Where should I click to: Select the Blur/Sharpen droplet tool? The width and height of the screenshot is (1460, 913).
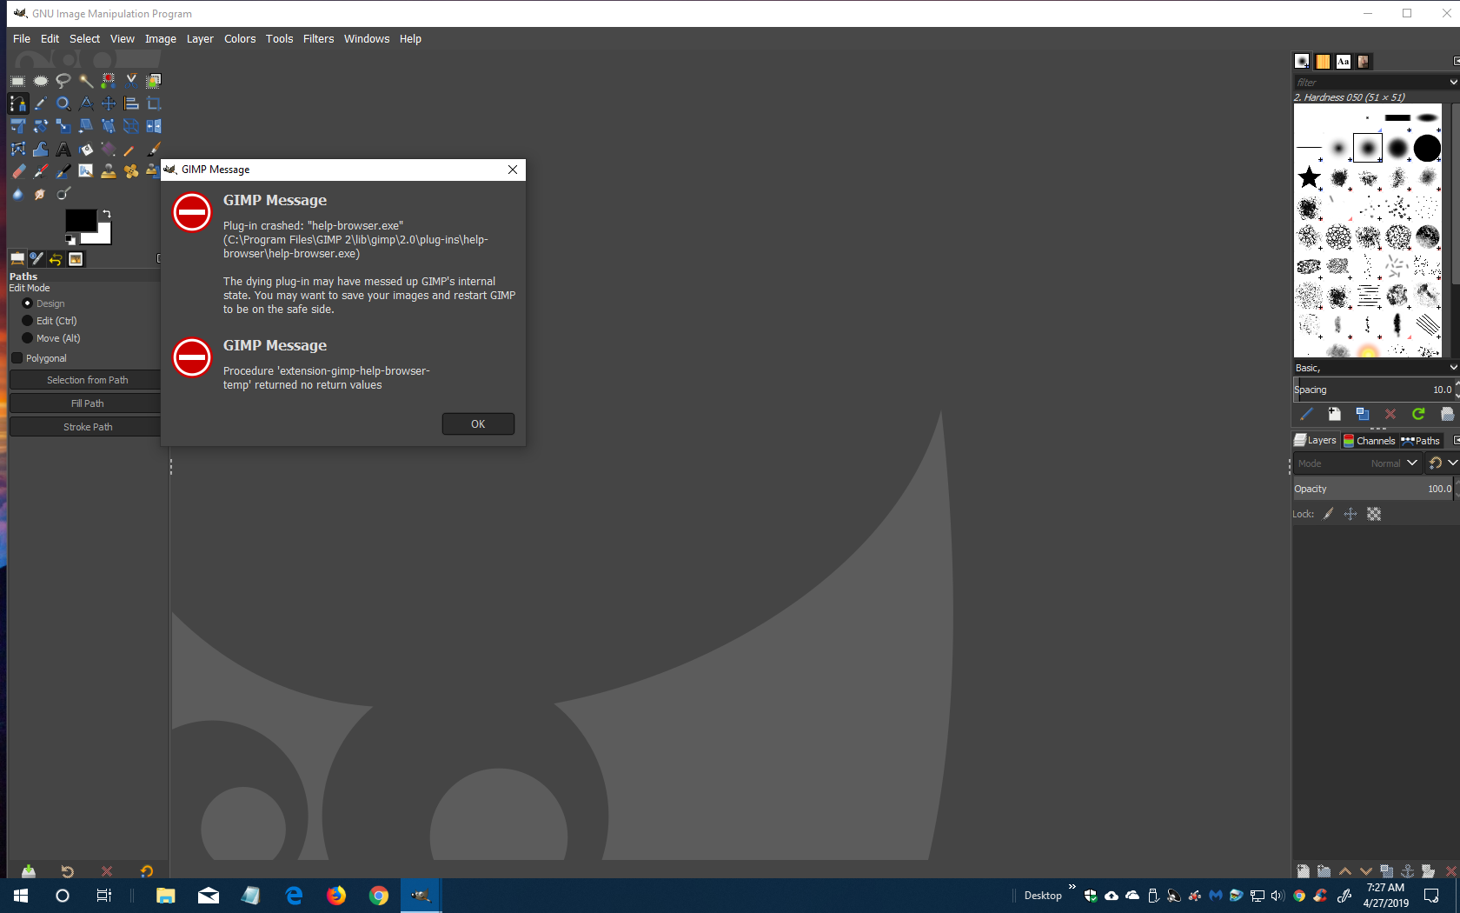[17, 194]
